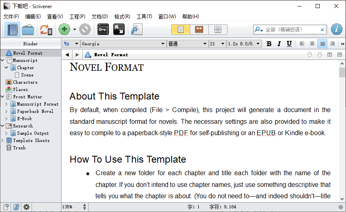Collapse the Front Matter folder

click(2, 97)
